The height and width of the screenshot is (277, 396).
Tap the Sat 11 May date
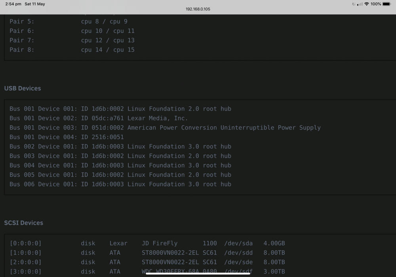35,4
